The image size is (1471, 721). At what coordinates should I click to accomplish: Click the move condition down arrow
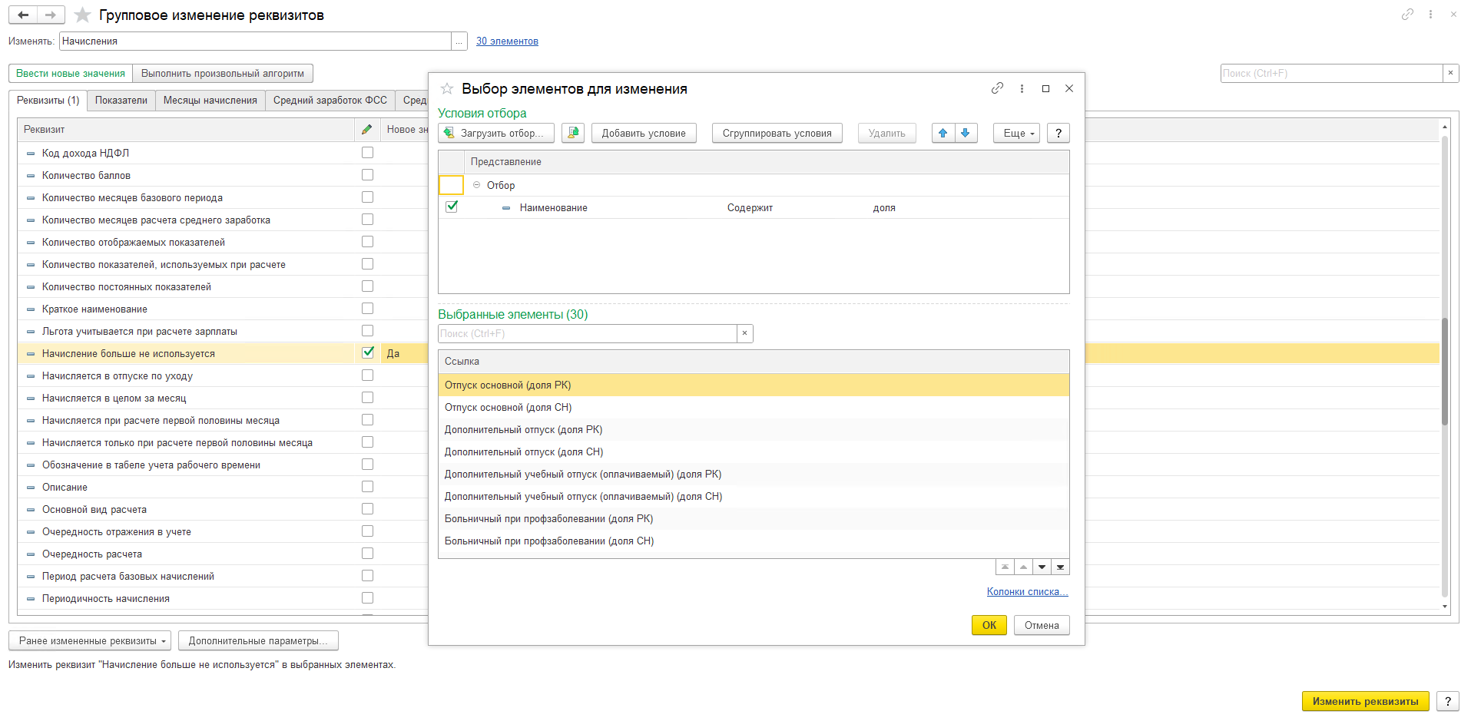(x=966, y=133)
